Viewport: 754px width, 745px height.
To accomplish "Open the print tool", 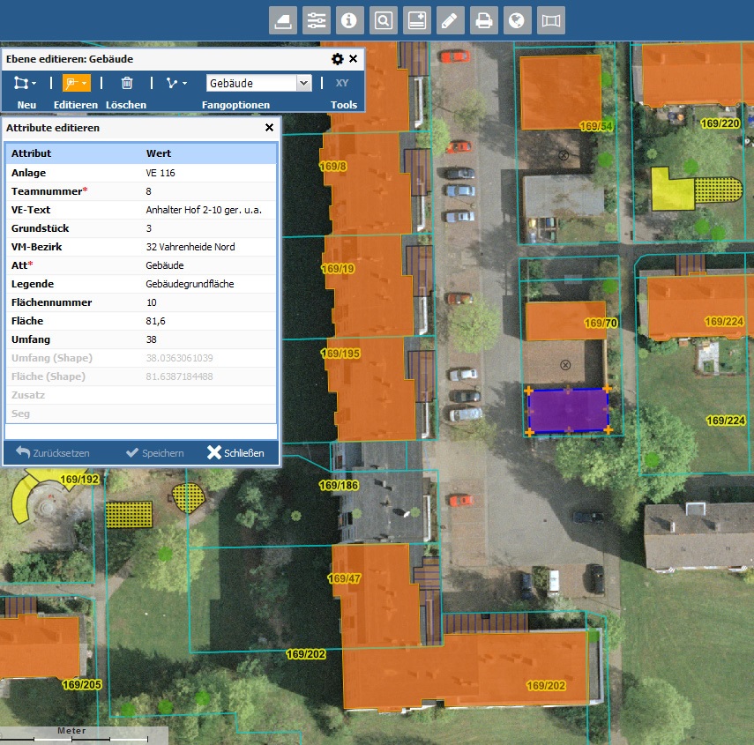I will pyautogui.click(x=484, y=19).
